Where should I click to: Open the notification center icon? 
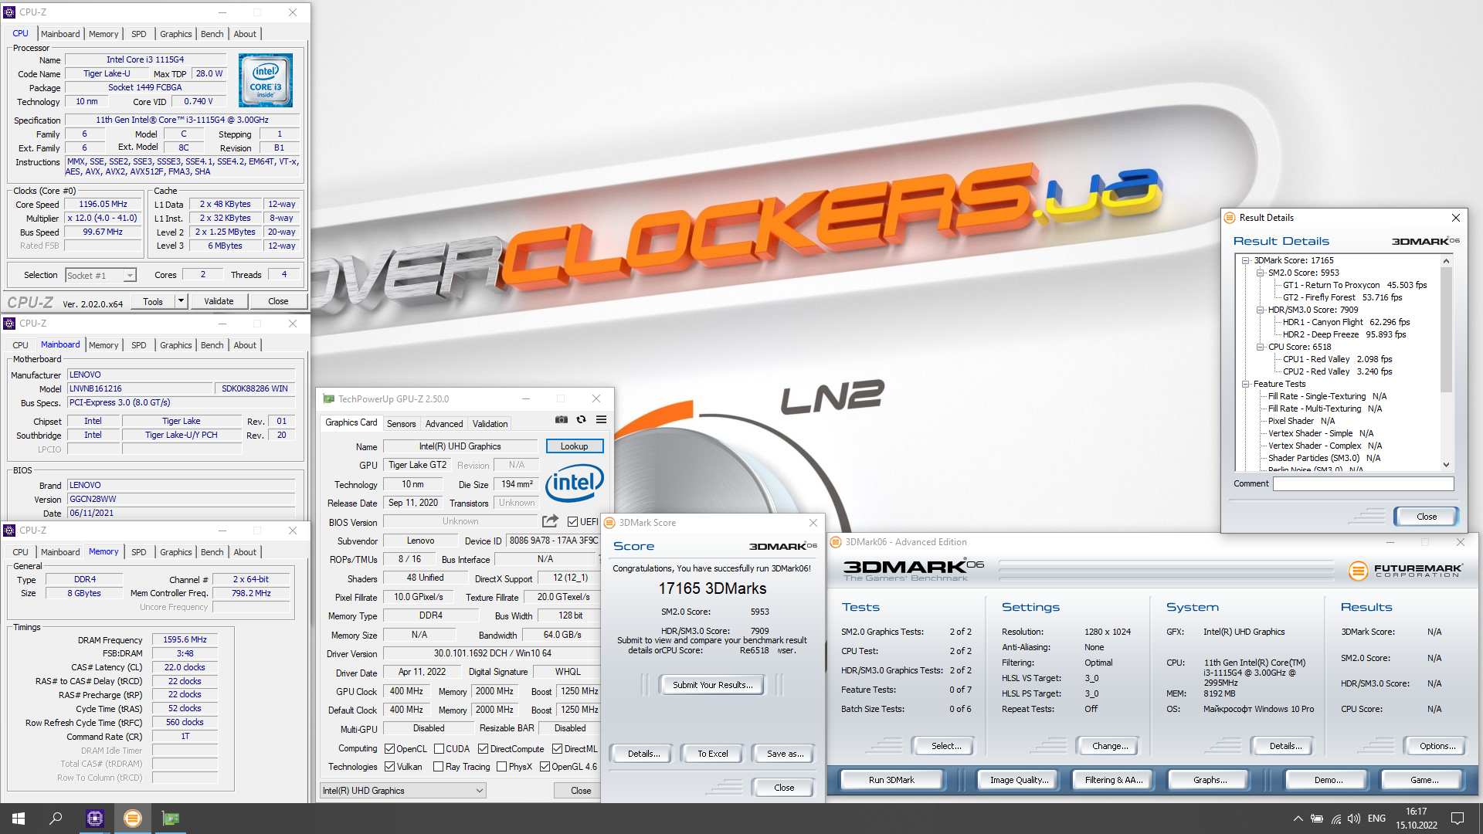coord(1458,819)
